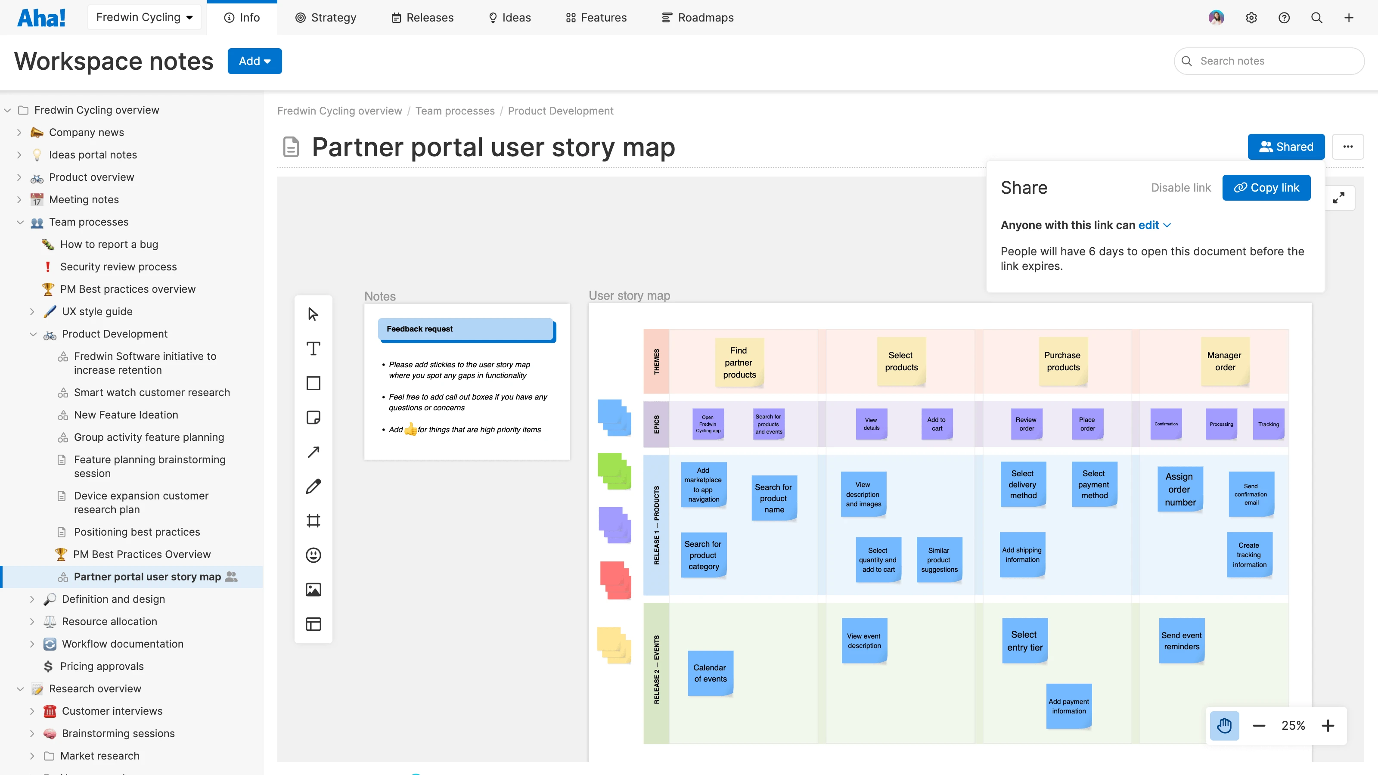Select the pencil drawing tool

click(x=313, y=487)
